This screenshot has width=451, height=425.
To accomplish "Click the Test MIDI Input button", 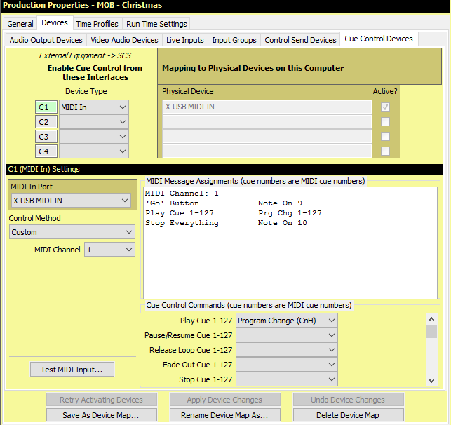I will pyautogui.click(x=72, y=370).
